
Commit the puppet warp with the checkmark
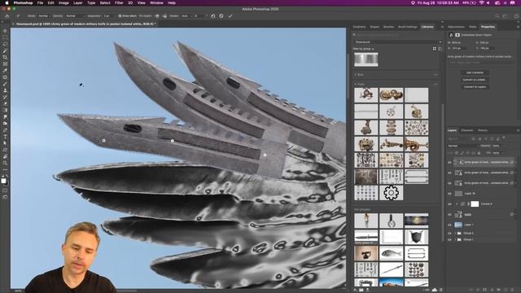click(230, 16)
